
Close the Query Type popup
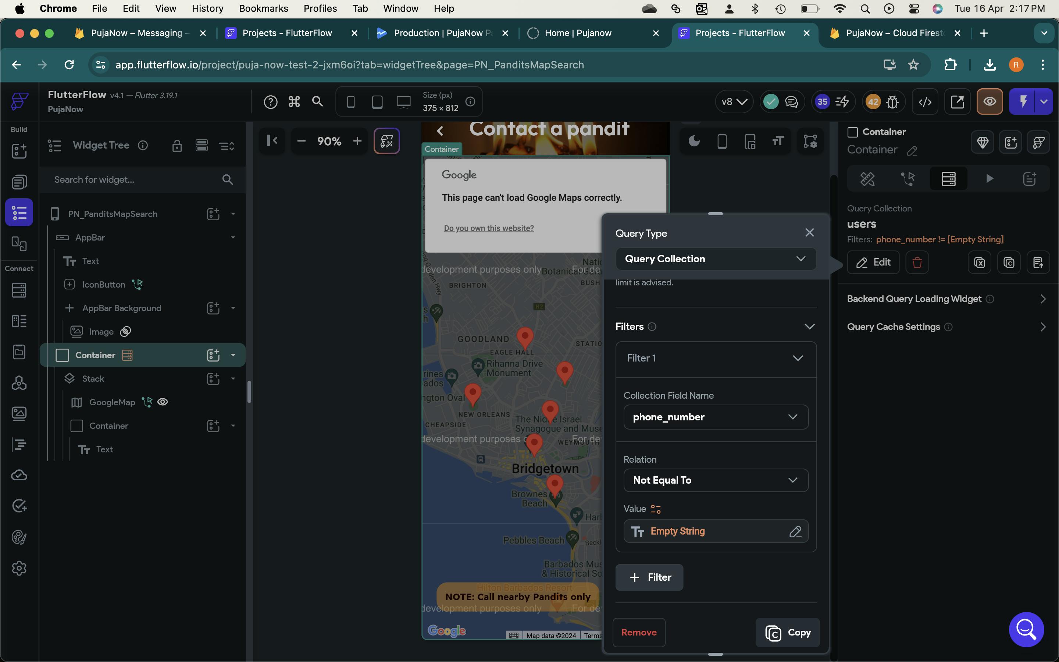(x=810, y=232)
